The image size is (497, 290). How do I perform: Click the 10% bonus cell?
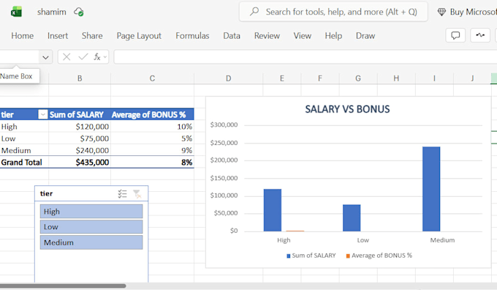tap(153, 127)
